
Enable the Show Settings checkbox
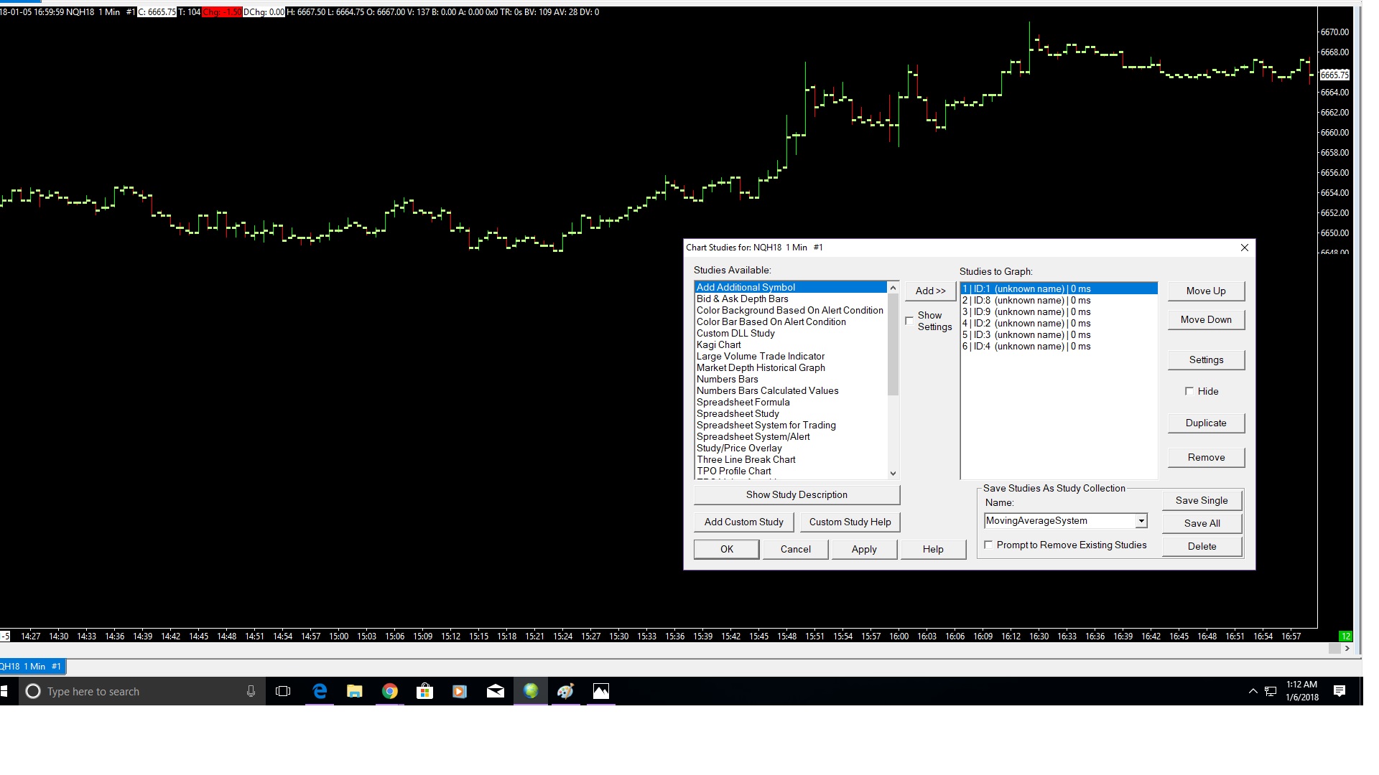910,321
